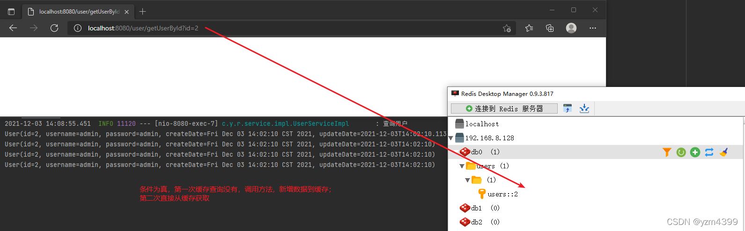745x231 pixels.
Task: Click the import connections toolbar icon
Action: (x=568, y=108)
